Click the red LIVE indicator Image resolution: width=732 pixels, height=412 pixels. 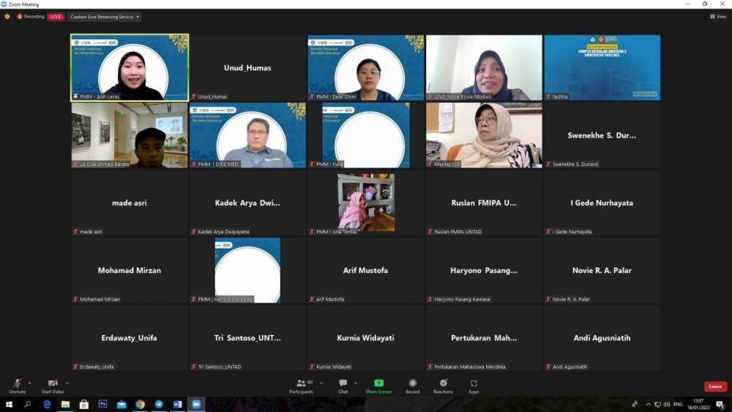coord(56,16)
